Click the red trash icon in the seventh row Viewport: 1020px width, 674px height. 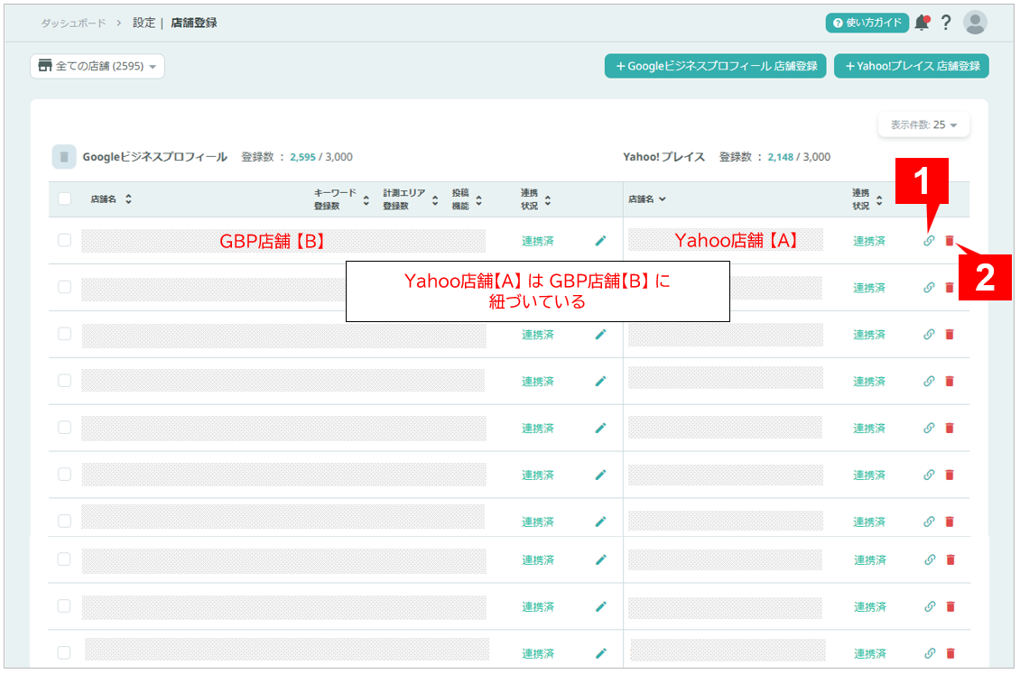pyautogui.click(x=950, y=522)
